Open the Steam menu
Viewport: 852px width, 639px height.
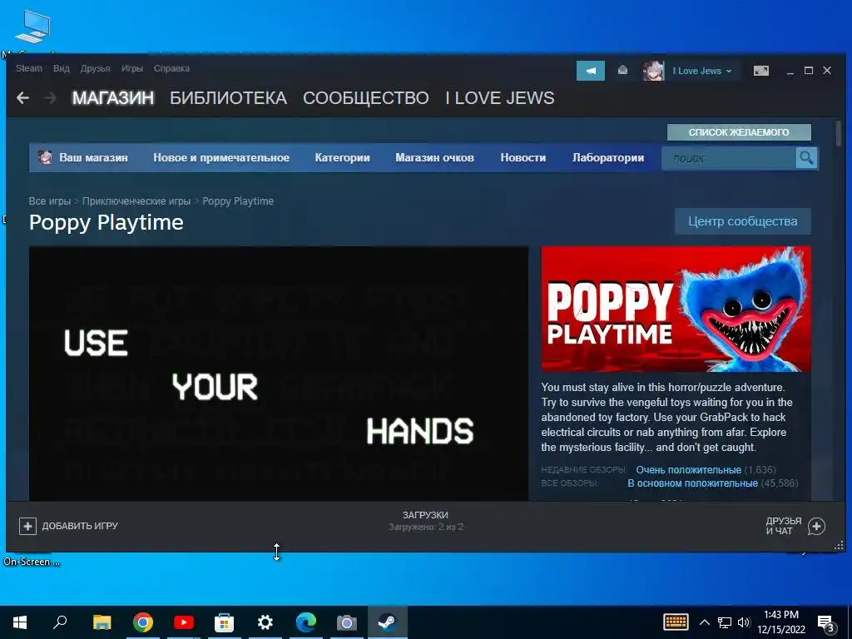tap(29, 68)
